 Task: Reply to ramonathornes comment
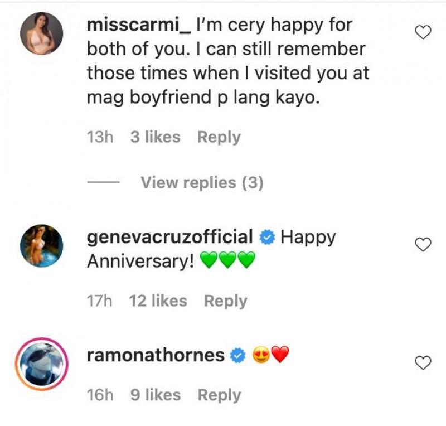tap(219, 395)
